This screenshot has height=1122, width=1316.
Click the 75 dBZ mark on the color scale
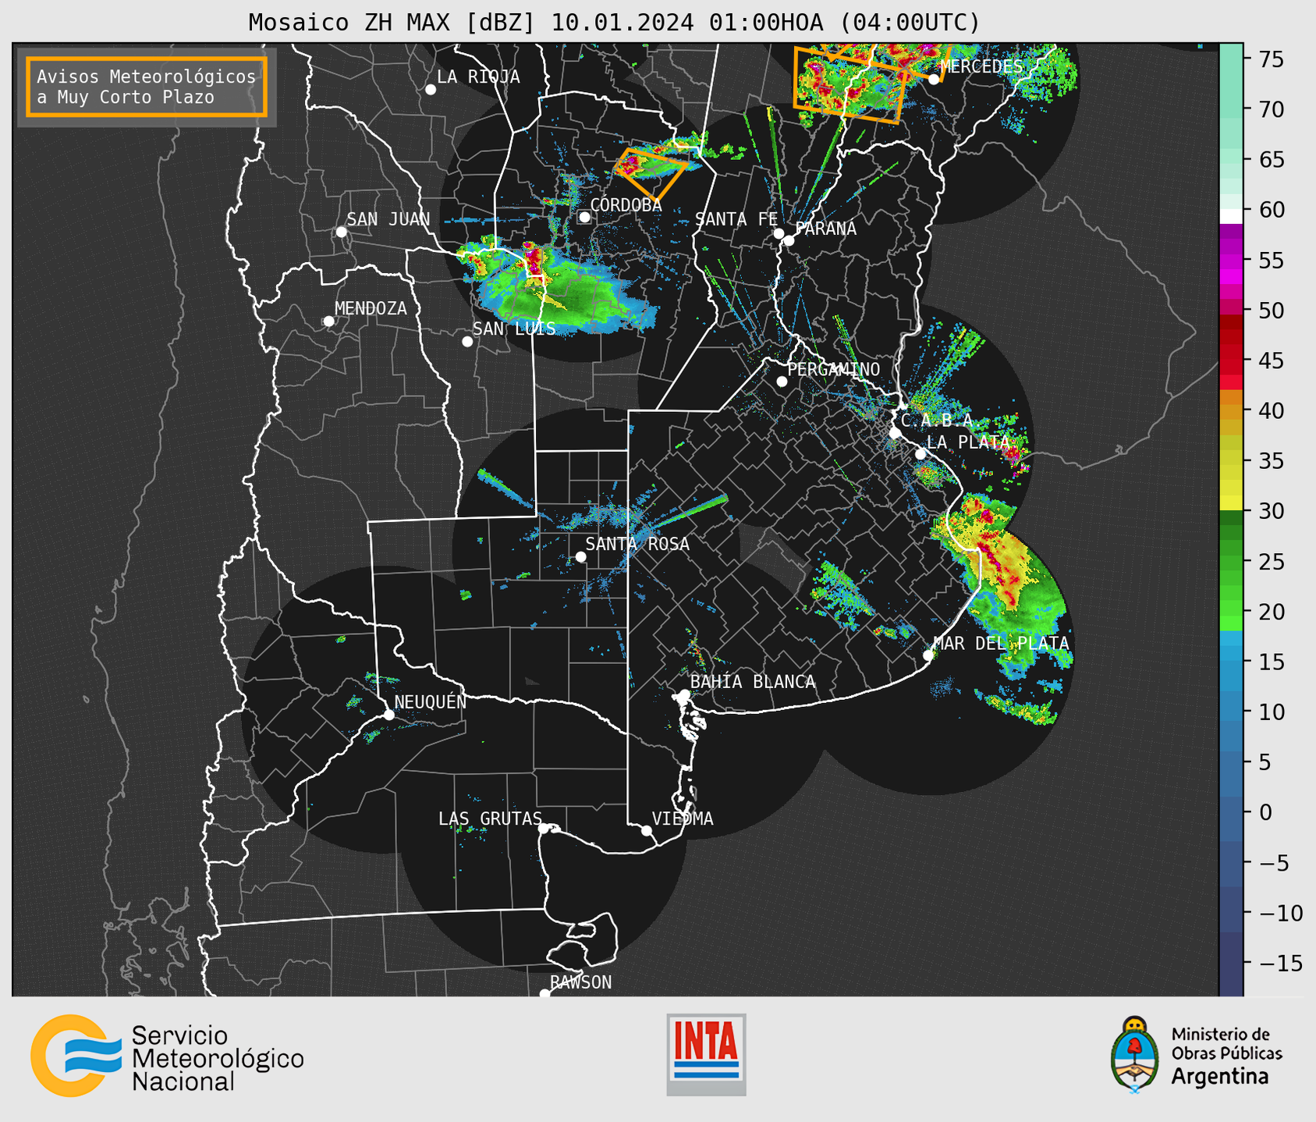coord(1271,59)
